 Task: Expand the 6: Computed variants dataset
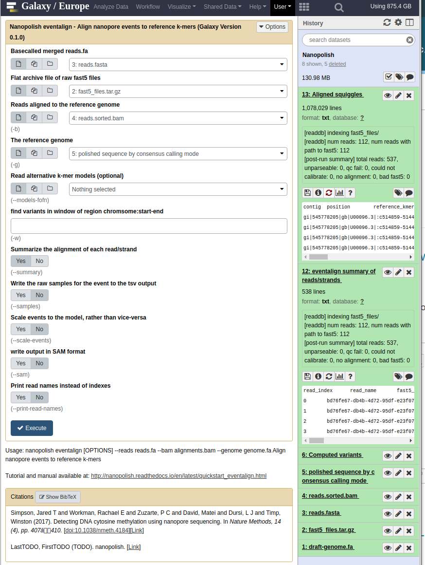click(x=332, y=455)
